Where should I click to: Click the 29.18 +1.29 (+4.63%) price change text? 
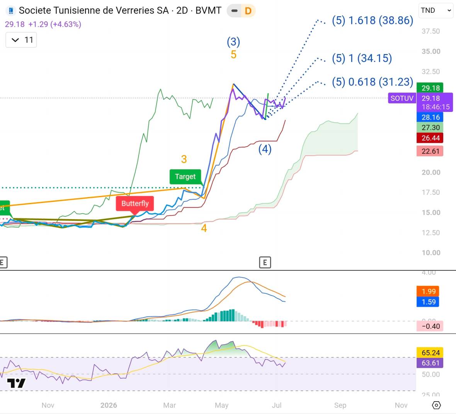click(x=43, y=24)
